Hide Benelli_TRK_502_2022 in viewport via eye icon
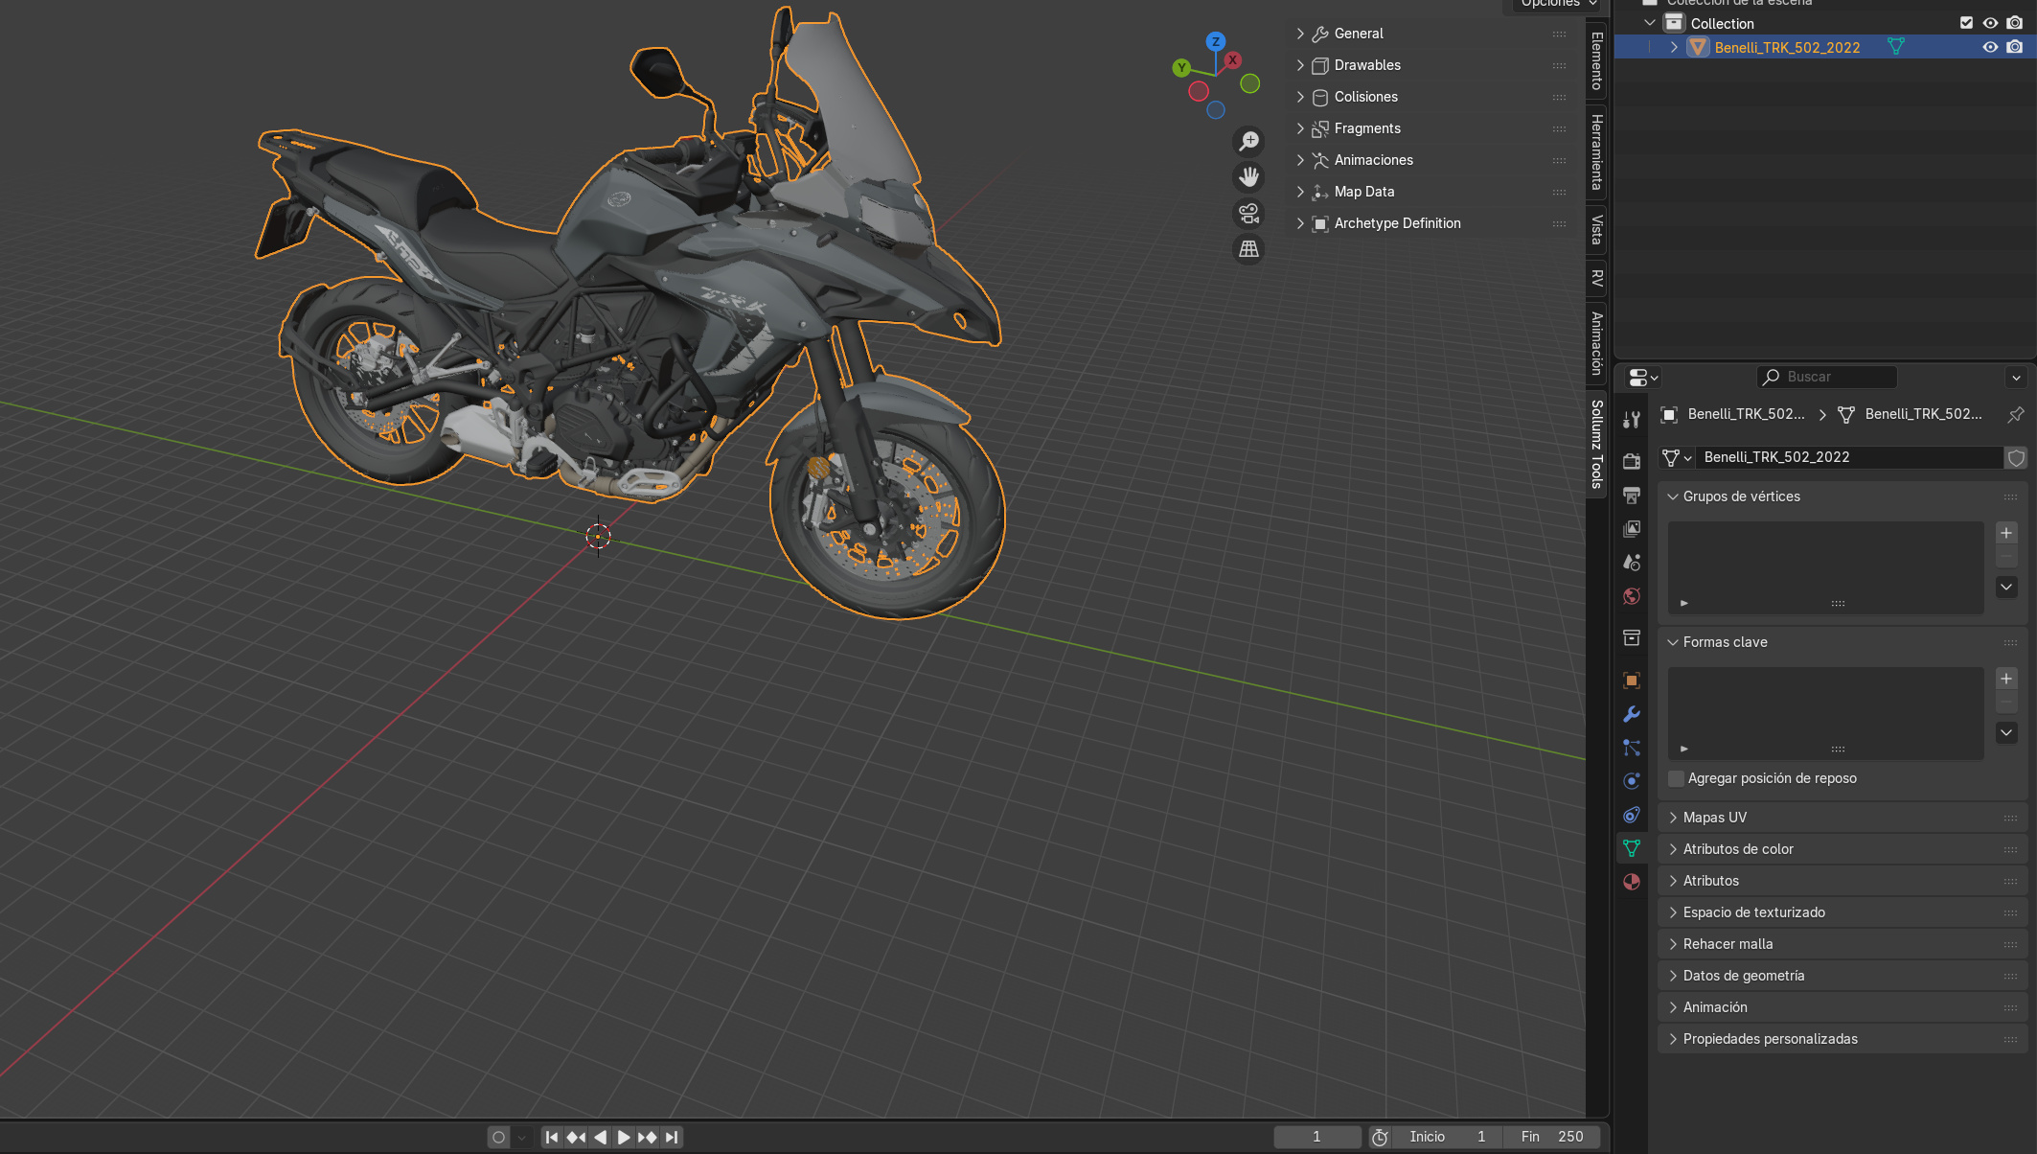 pyautogui.click(x=1990, y=47)
